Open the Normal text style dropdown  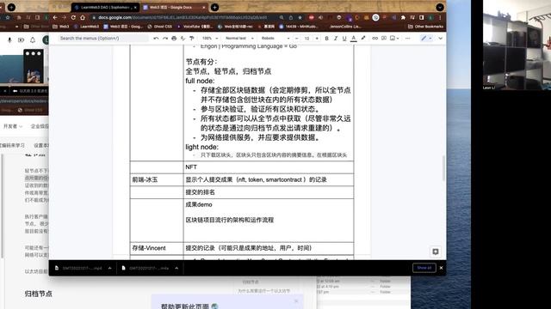tap(239, 38)
